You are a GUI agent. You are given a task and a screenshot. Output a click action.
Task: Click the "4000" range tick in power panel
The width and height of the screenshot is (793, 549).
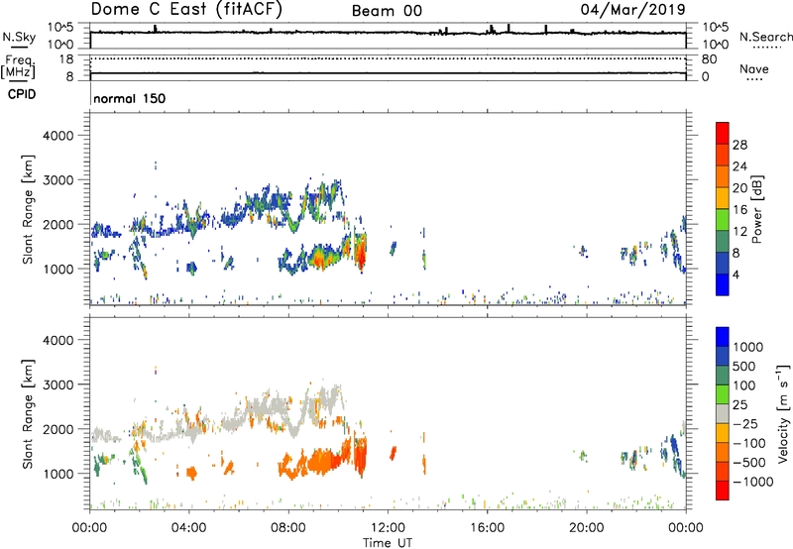[x=58, y=136]
